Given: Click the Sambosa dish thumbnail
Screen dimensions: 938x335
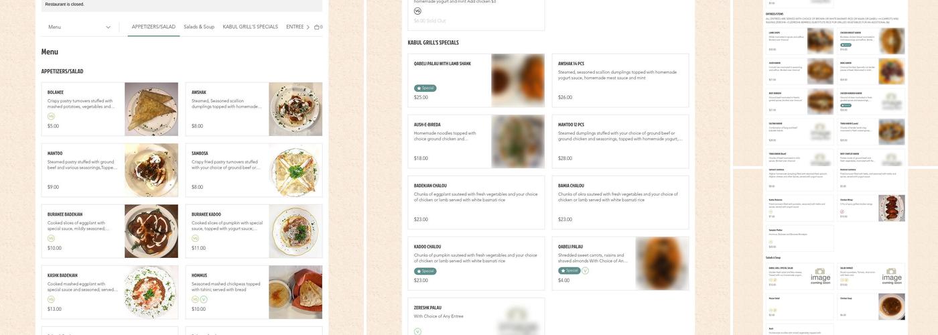Looking at the screenshot, I should (295, 170).
